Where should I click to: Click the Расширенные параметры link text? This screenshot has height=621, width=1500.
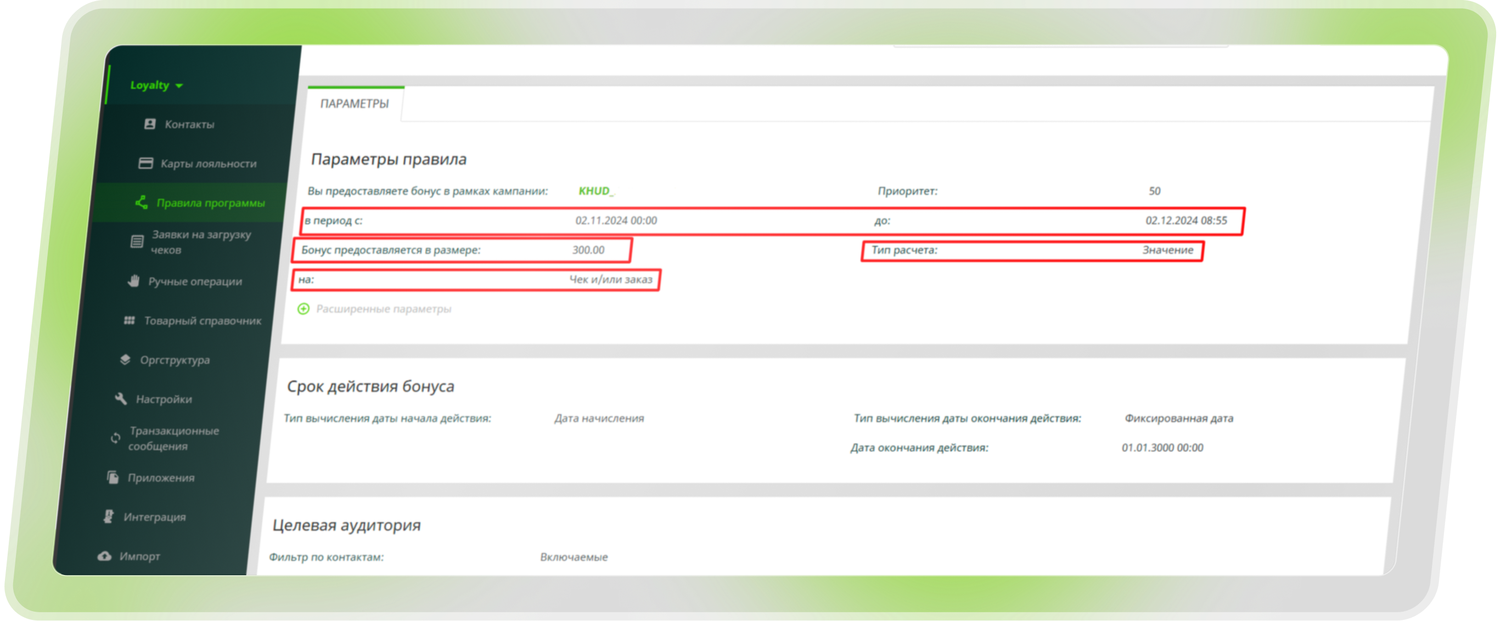coord(383,308)
